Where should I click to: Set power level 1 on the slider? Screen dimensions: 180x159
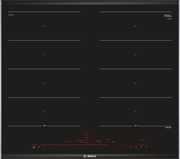tap(49, 147)
